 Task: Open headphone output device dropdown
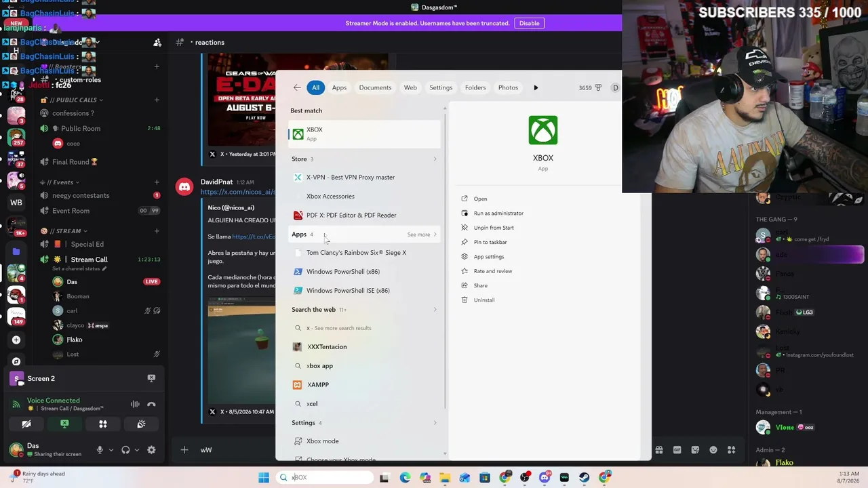pyautogui.click(x=136, y=450)
